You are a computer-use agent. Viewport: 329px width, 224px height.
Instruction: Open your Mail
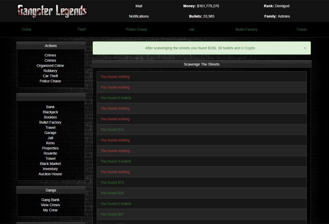(138, 6)
